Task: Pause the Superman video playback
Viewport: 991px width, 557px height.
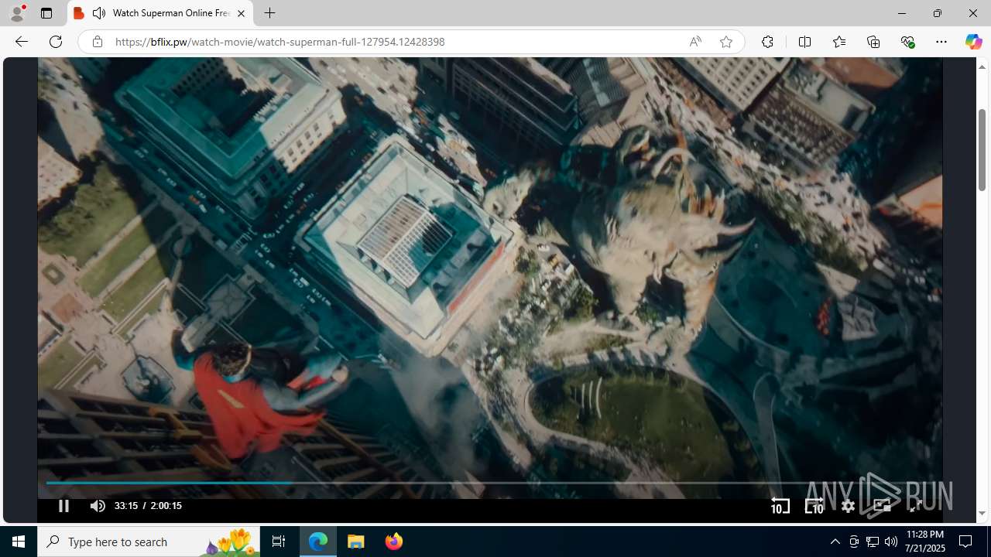Action: (63, 506)
